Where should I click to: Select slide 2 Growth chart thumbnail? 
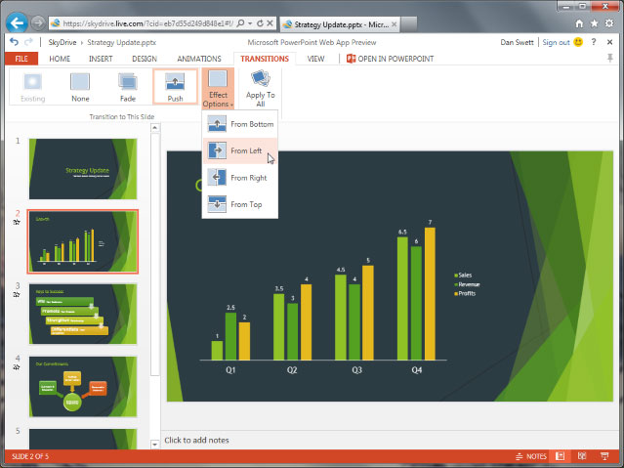pyautogui.click(x=83, y=241)
